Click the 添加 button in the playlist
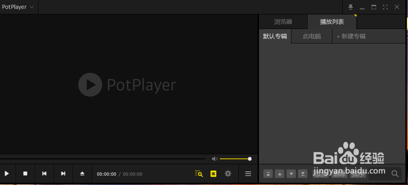 [320, 174]
